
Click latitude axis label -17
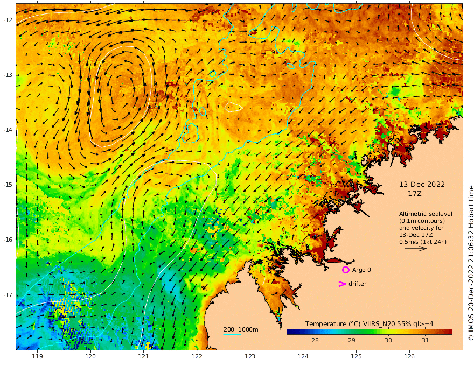click(8, 295)
